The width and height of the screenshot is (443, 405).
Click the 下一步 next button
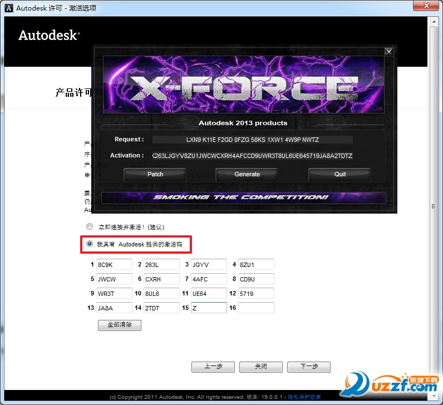point(309,367)
